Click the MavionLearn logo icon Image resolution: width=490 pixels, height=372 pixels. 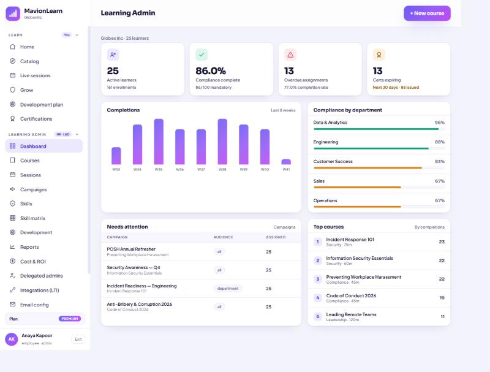13,13
